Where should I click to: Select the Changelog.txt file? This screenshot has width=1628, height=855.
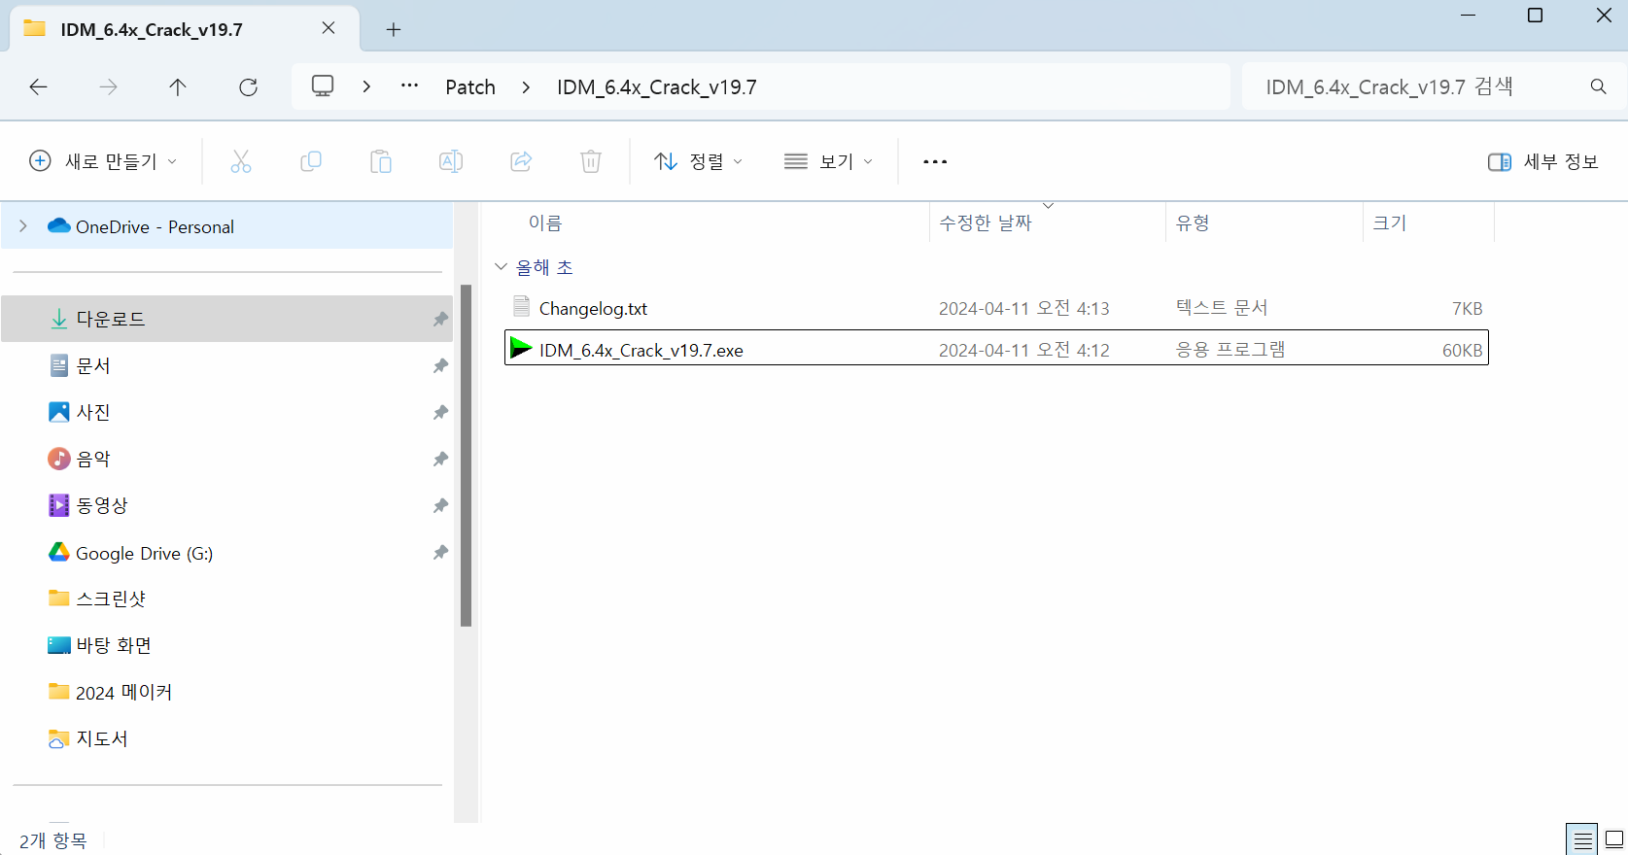(996, 308)
